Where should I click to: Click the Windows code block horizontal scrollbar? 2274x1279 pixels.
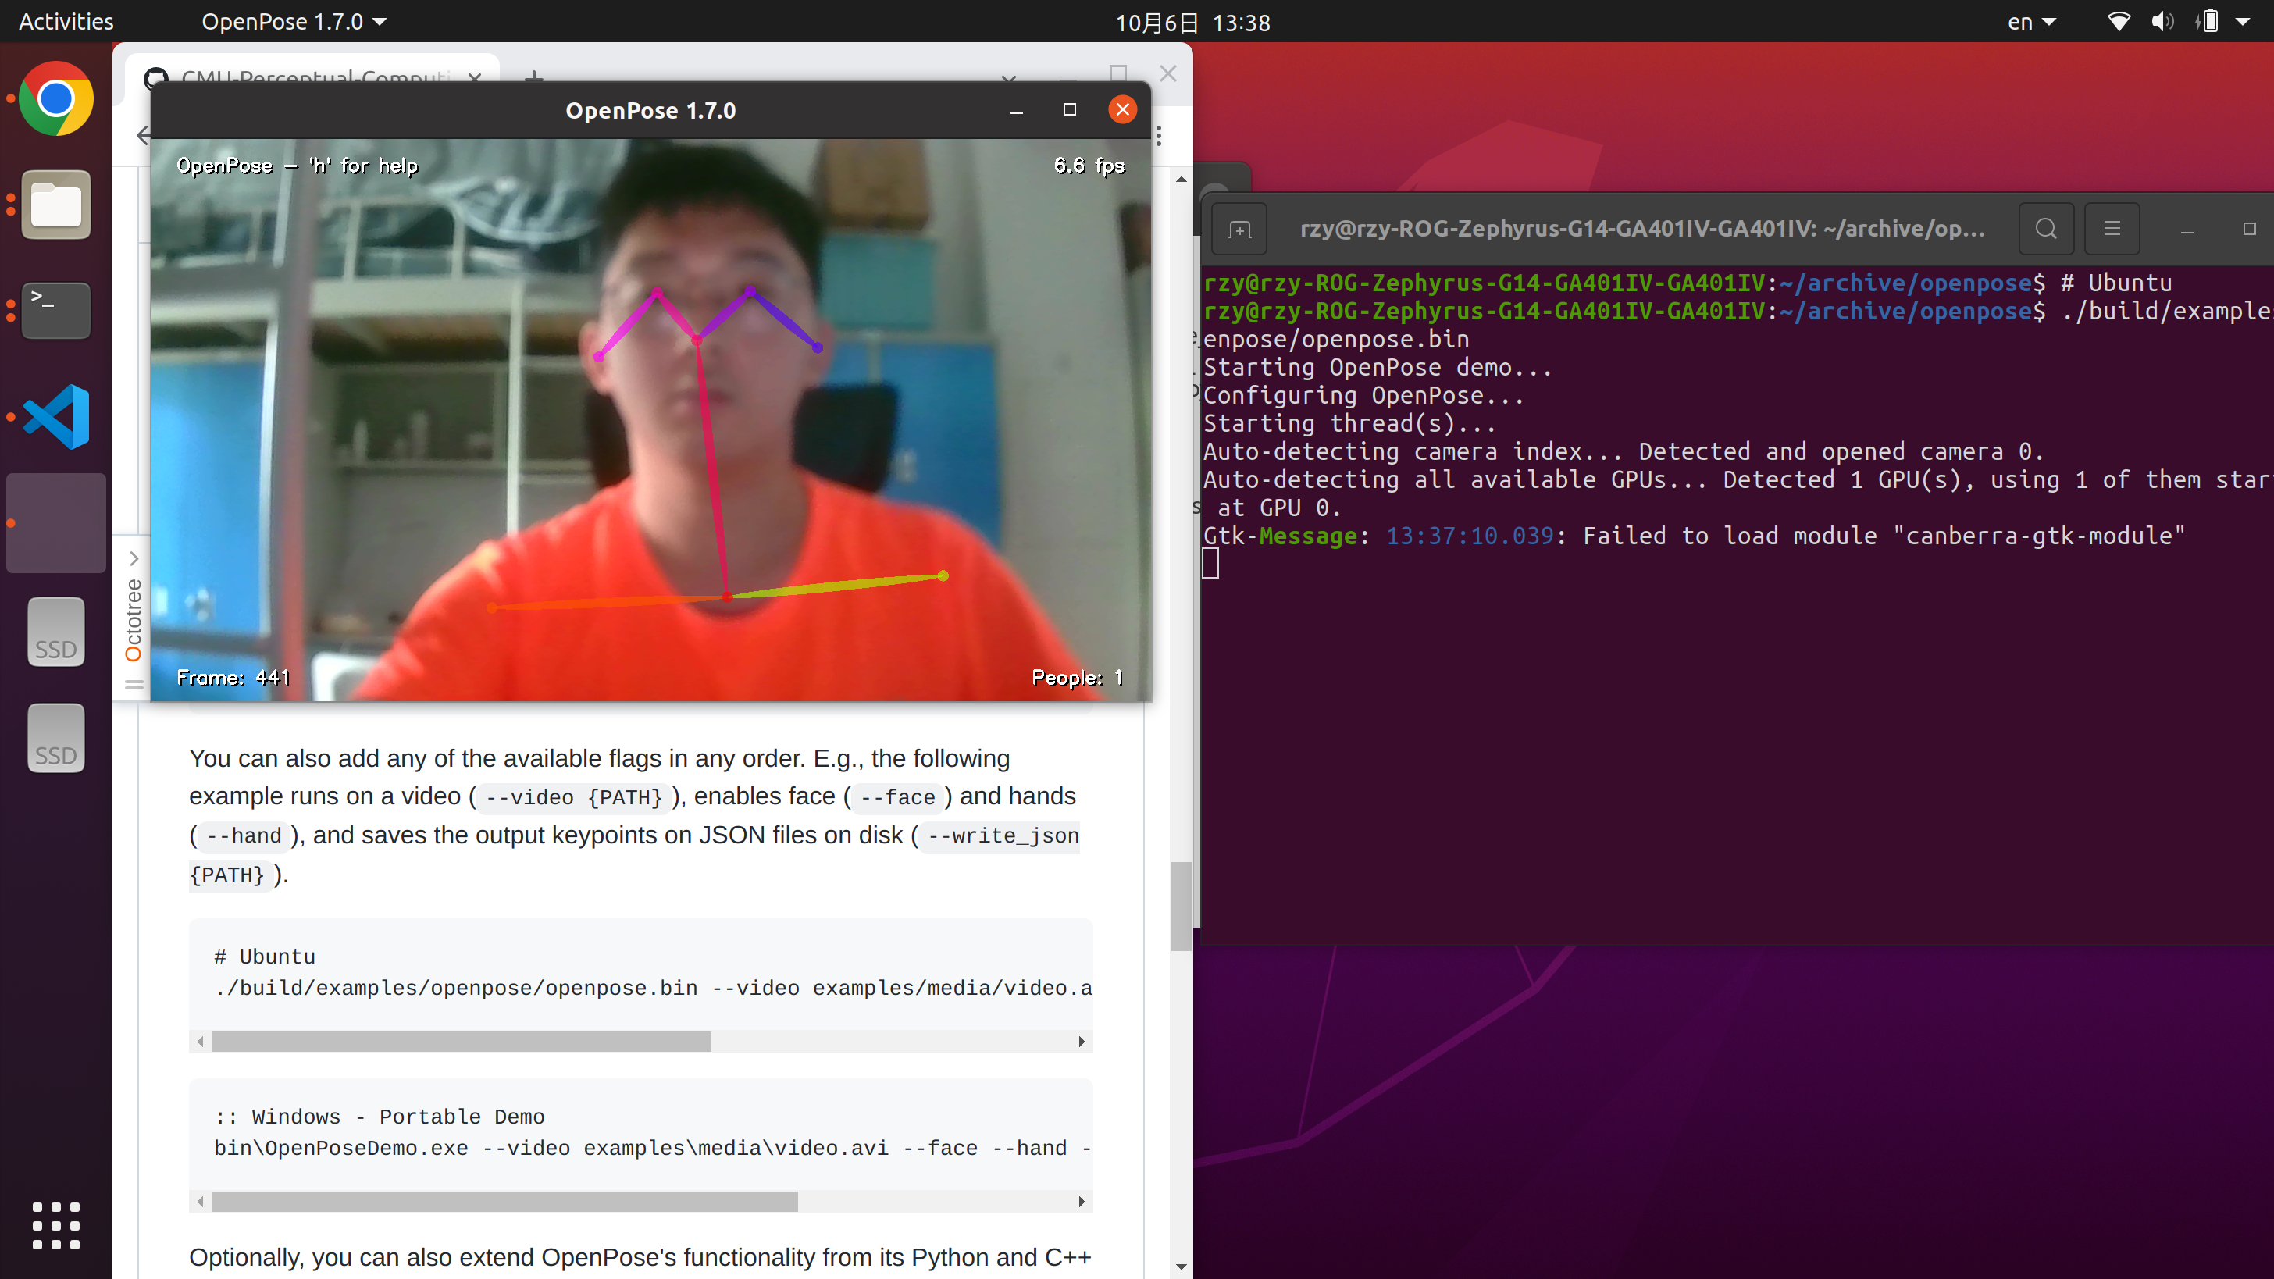click(505, 1202)
